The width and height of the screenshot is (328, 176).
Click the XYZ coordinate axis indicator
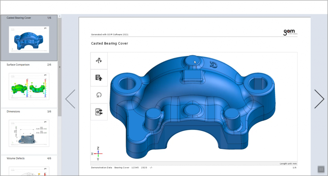pyautogui.click(x=97, y=154)
